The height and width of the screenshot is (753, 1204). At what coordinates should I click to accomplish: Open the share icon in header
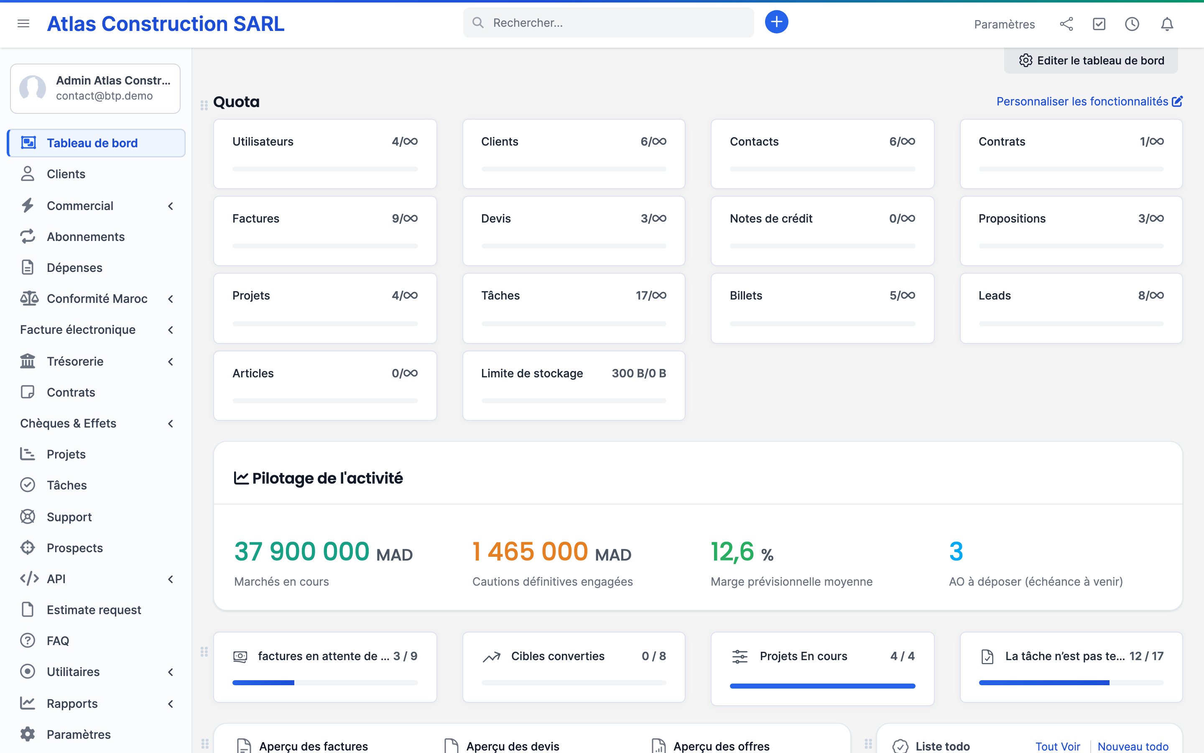click(x=1066, y=24)
